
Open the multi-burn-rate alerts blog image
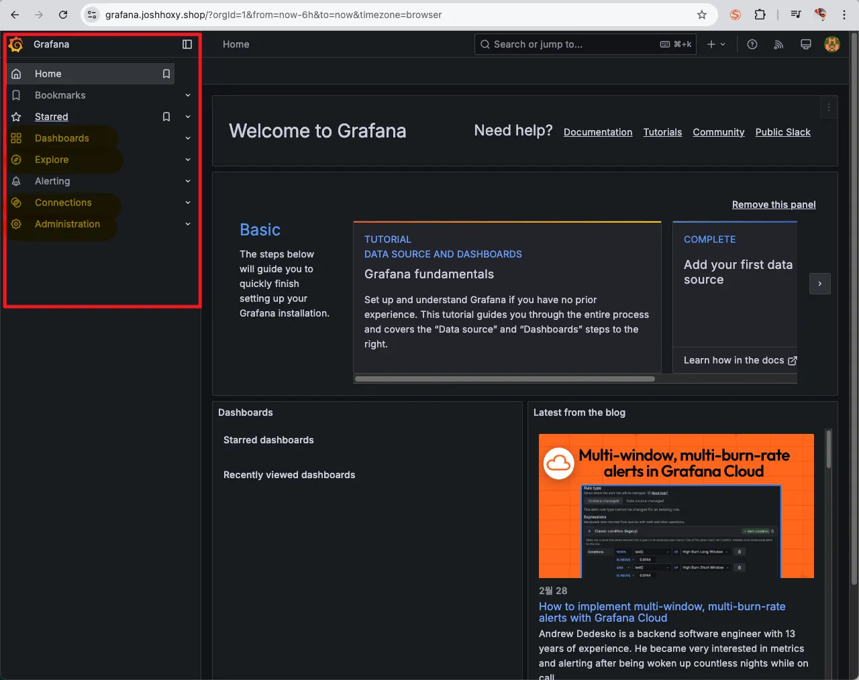tap(676, 506)
